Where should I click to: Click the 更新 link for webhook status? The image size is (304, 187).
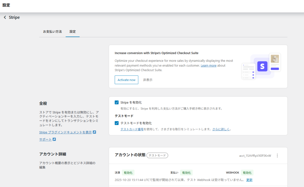pos(249,180)
